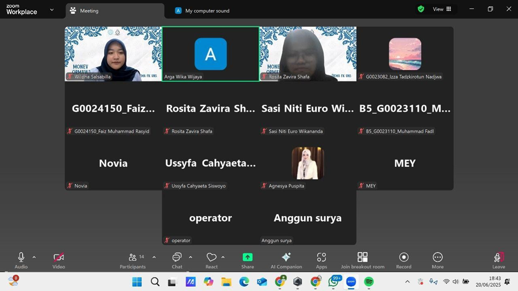
Task: Open the View layout button
Action: [442, 9]
